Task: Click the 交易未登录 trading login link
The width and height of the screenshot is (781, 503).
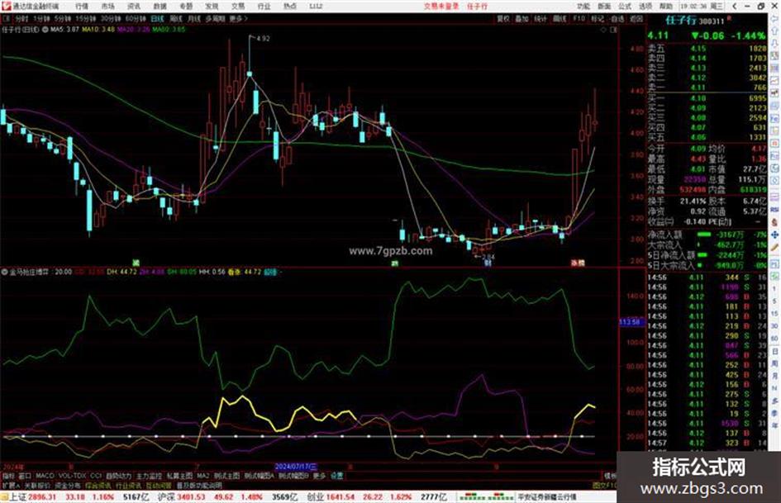Action: [x=441, y=6]
